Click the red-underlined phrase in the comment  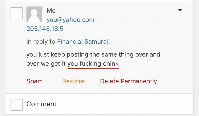(93, 64)
